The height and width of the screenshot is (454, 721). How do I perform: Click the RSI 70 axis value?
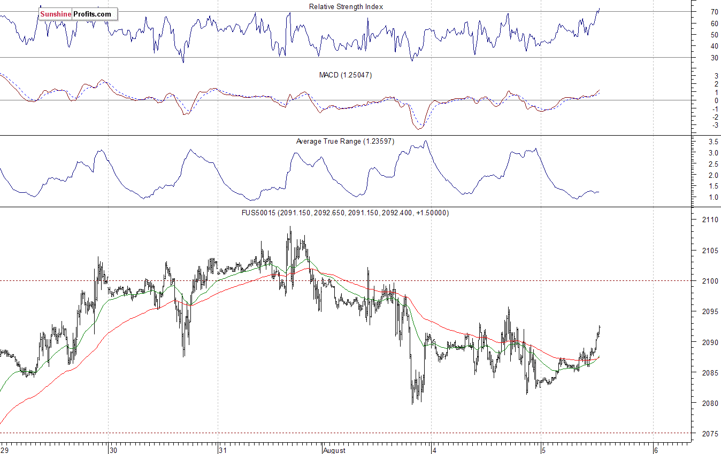pos(714,12)
